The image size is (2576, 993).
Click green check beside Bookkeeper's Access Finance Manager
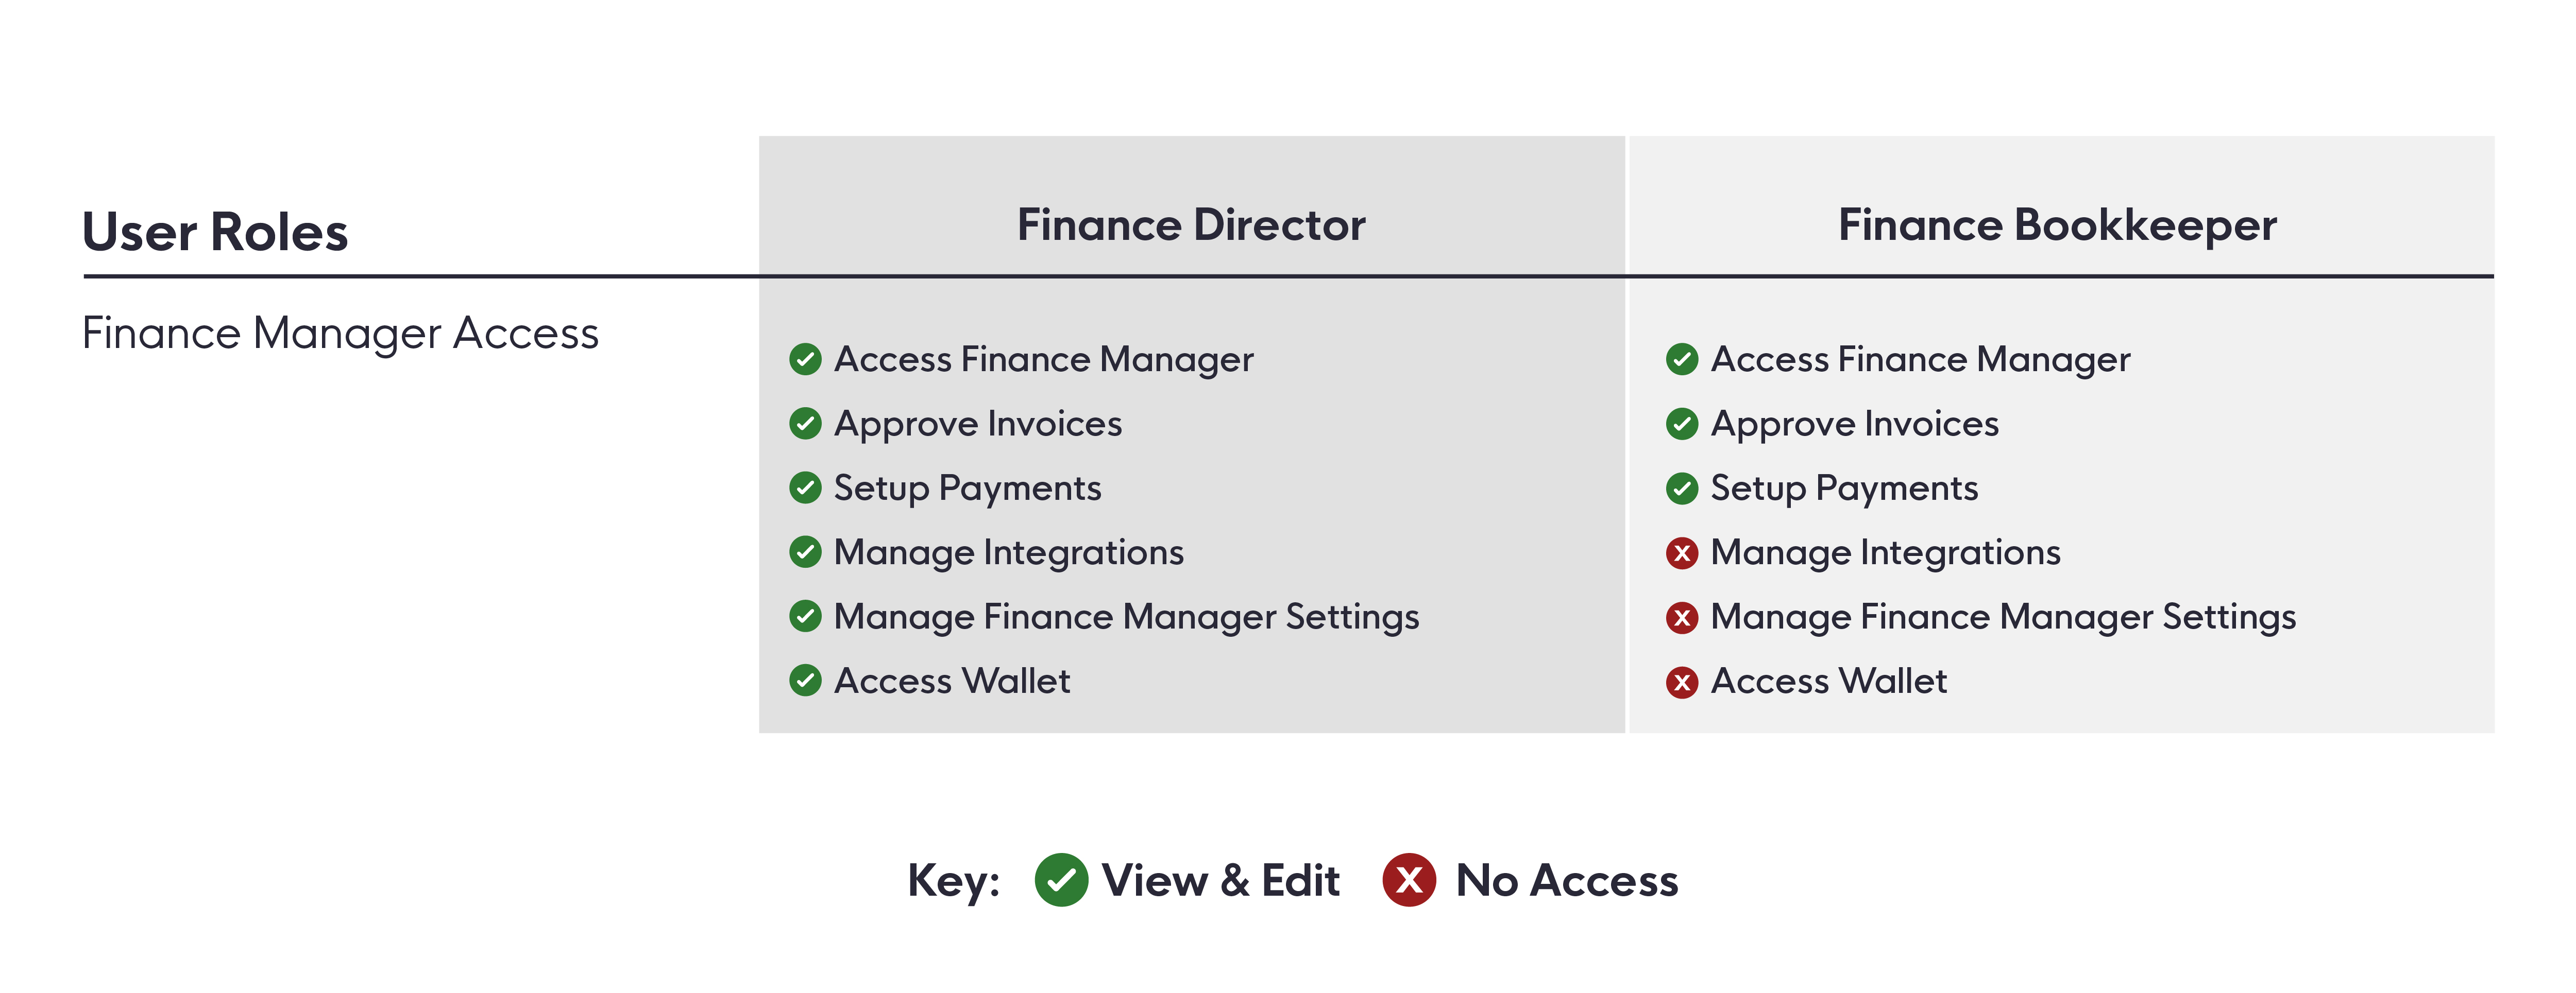(1682, 359)
